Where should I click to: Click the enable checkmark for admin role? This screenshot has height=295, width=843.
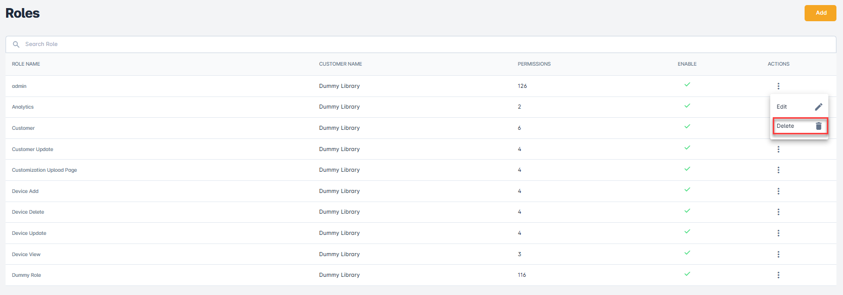click(687, 85)
